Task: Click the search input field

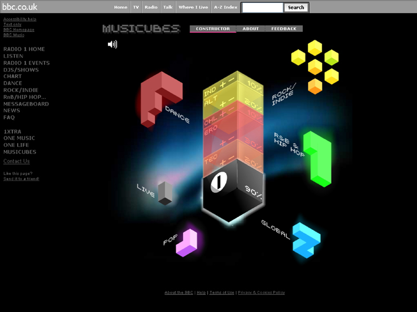Action: coord(263,7)
